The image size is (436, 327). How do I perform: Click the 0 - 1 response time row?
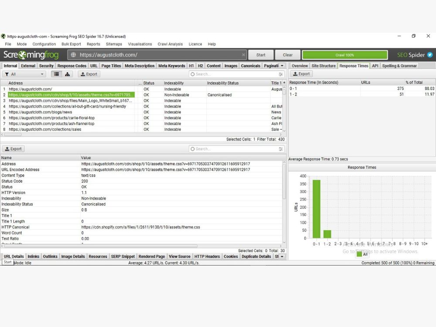click(x=362, y=89)
